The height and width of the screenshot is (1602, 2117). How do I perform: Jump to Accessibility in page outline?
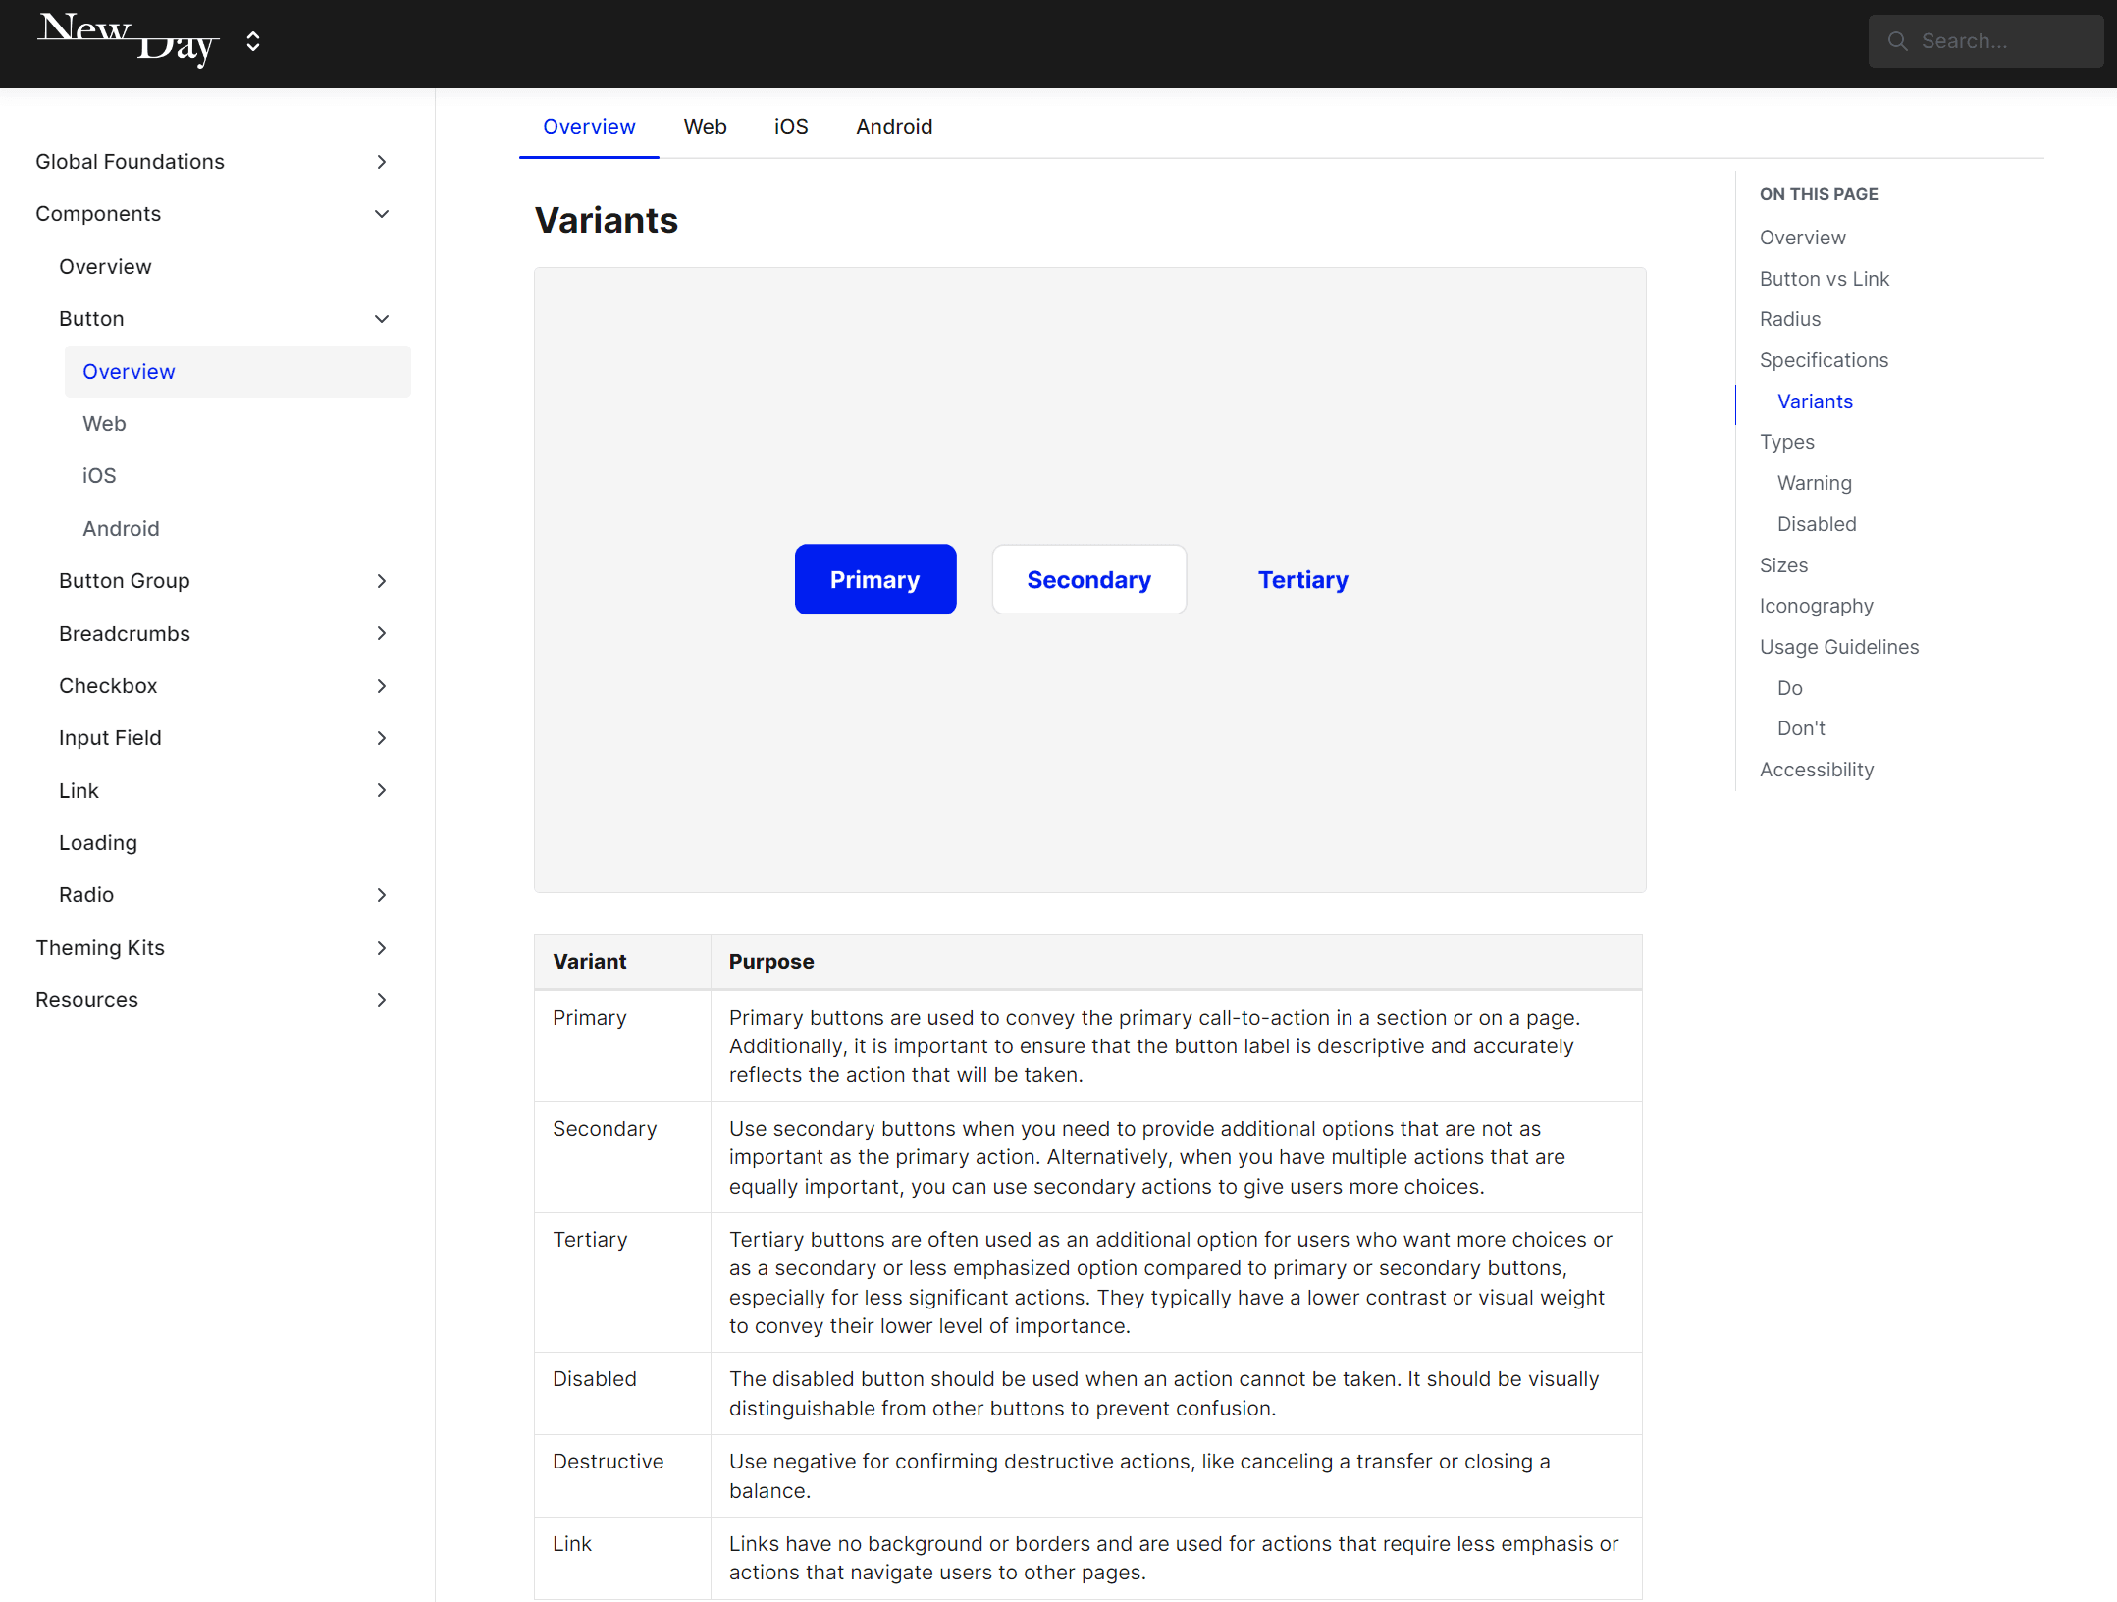[1816, 770]
